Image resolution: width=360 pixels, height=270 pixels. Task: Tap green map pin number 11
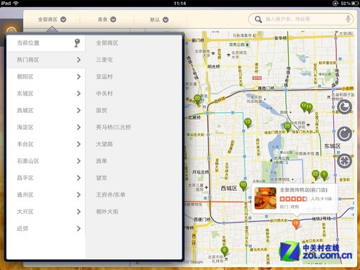coord(309,107)
